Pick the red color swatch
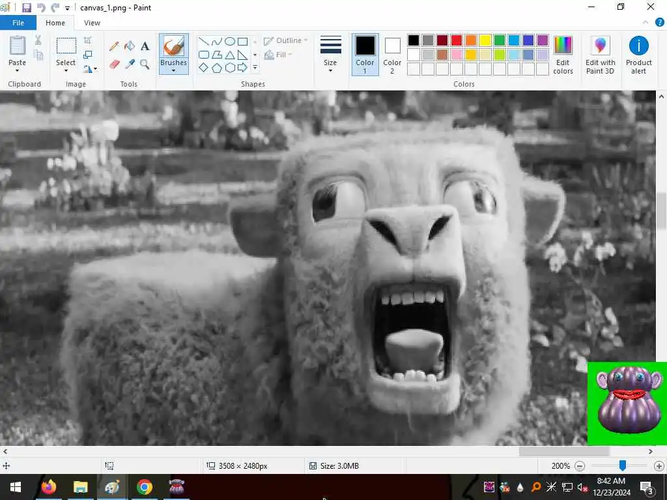 (457, 40)
